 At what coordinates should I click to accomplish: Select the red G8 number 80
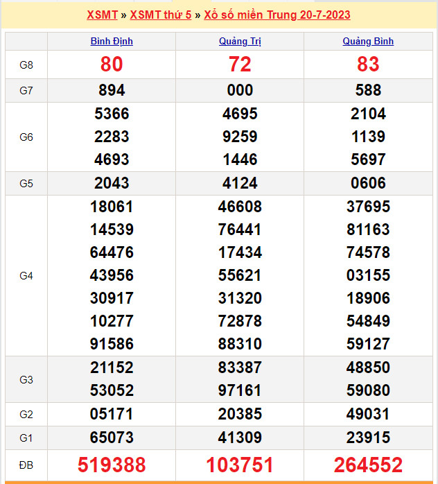[x=112, y=64]
